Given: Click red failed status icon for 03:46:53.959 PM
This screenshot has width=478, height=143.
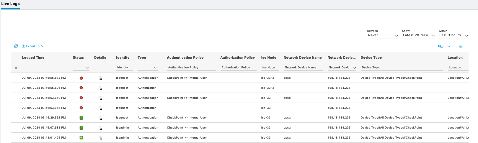Looking at the screenshot, I should point(81,98).
